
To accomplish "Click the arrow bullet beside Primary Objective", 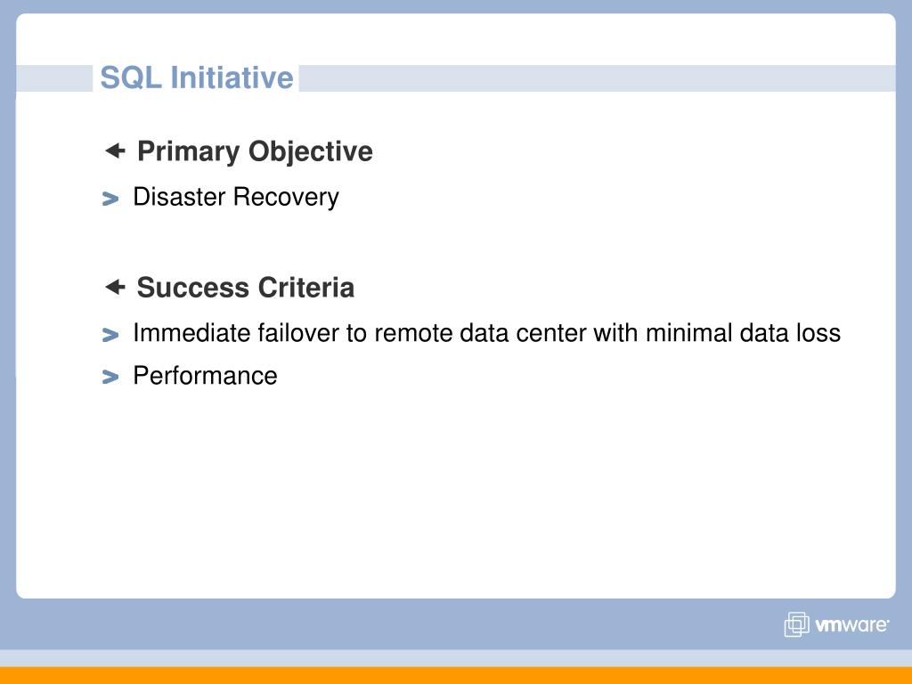I will coord(115,151).
